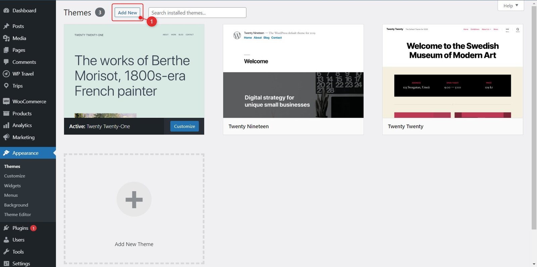
Task: Click the plus icon to add theme
Action: [134, 199]
